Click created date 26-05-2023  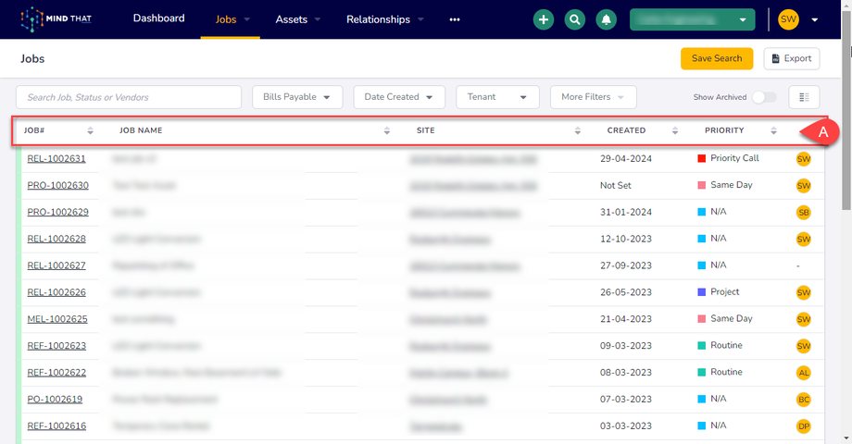[626, 292]
